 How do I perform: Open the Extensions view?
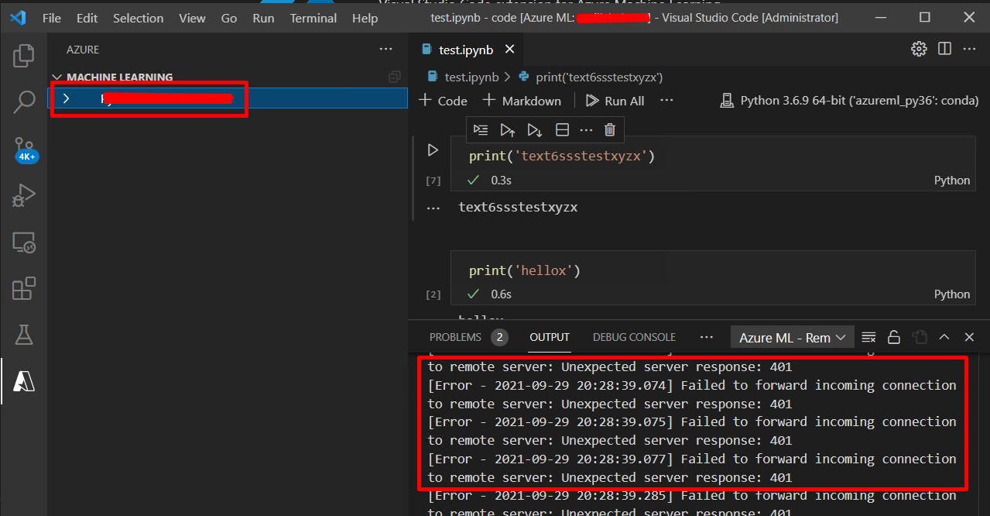coord(24,288)
